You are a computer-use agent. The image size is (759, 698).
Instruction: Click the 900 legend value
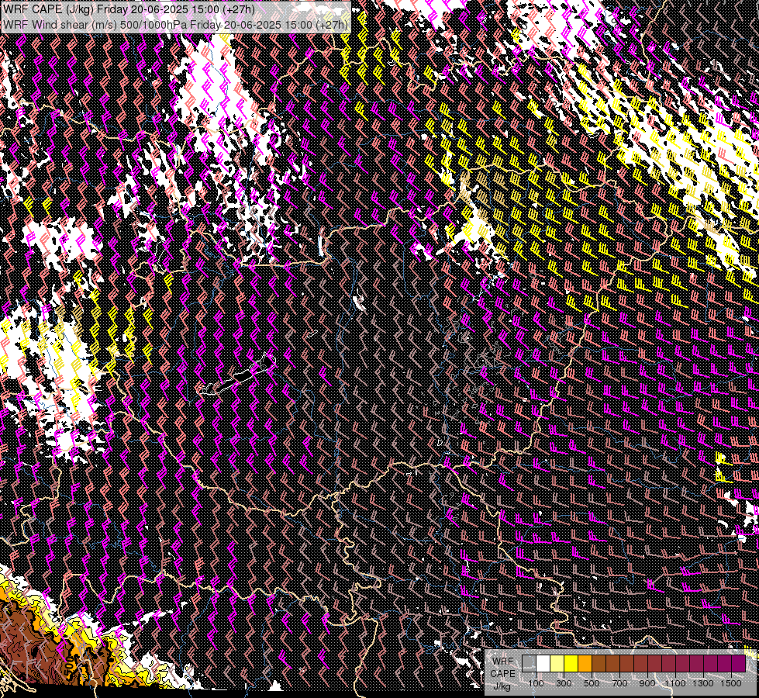pos(647,683)
